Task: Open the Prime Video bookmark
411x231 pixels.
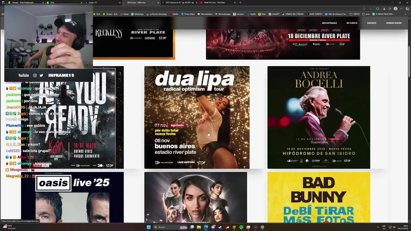Action: tap(188, 14)
